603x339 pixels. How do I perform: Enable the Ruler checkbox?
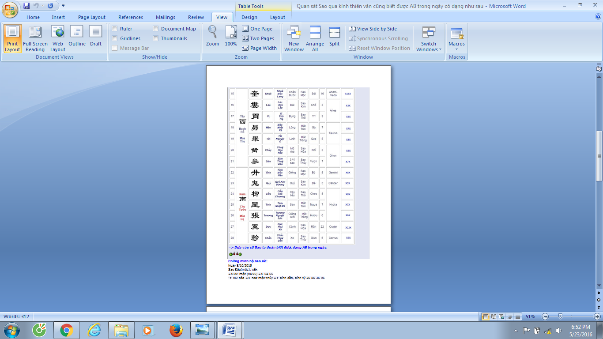(115, 29)
